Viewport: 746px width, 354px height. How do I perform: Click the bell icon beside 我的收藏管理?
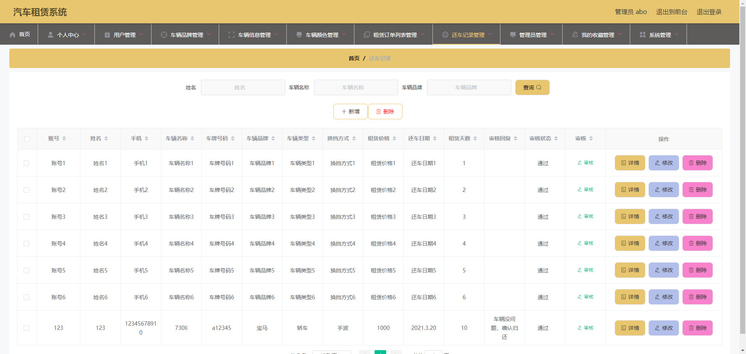[575, 35]
